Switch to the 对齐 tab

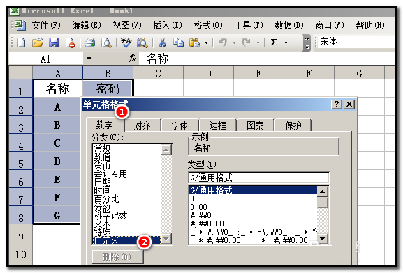[142, 125]
